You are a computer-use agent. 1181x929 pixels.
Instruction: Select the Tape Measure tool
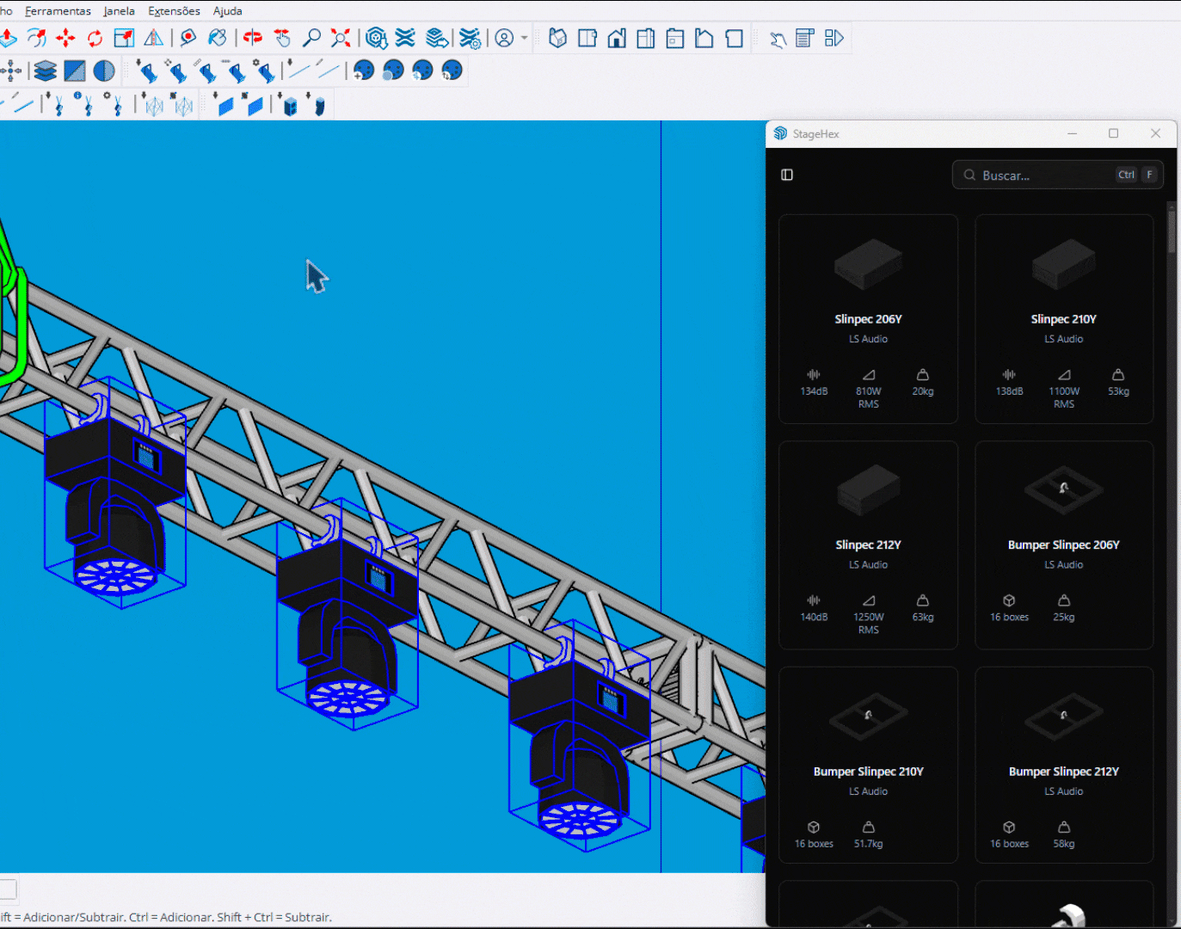pos(188,38)
